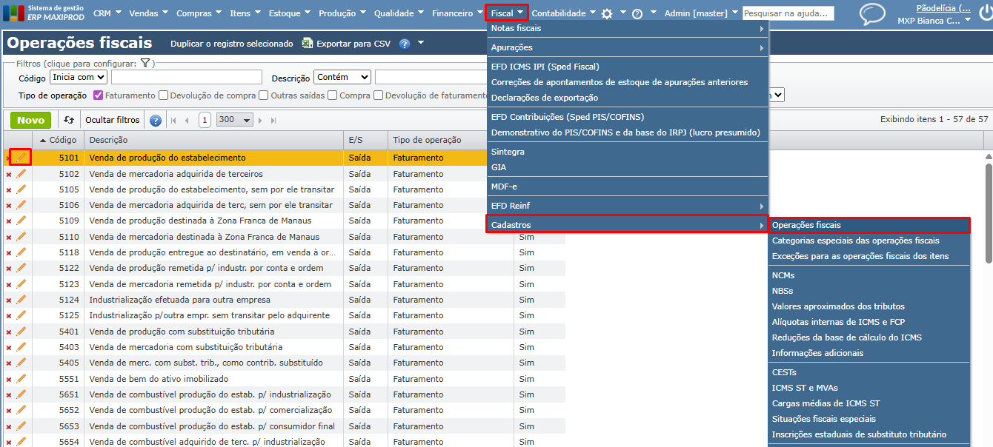The image size is (993, 447).
Task: Click the refresh grid icon beside Novo
Action: click(x=69, y=120)
